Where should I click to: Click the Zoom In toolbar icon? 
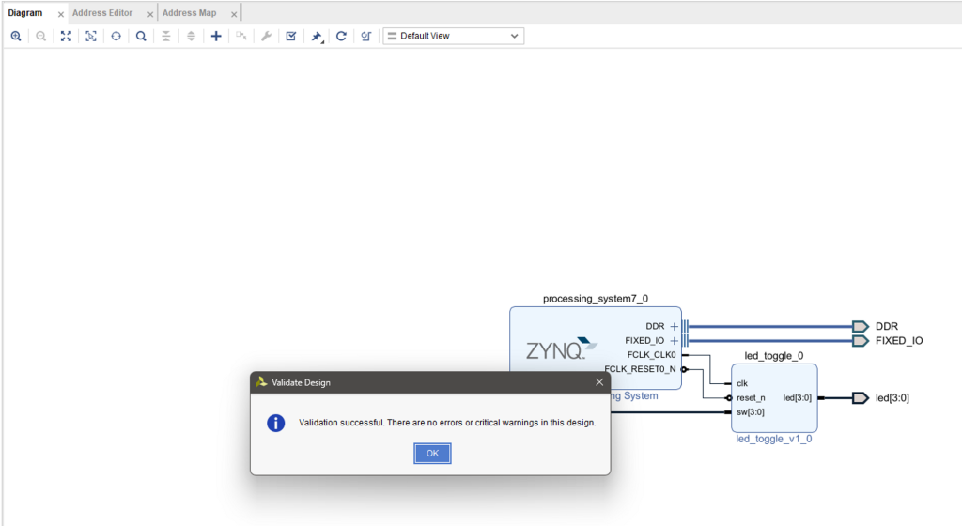[16, 37]
